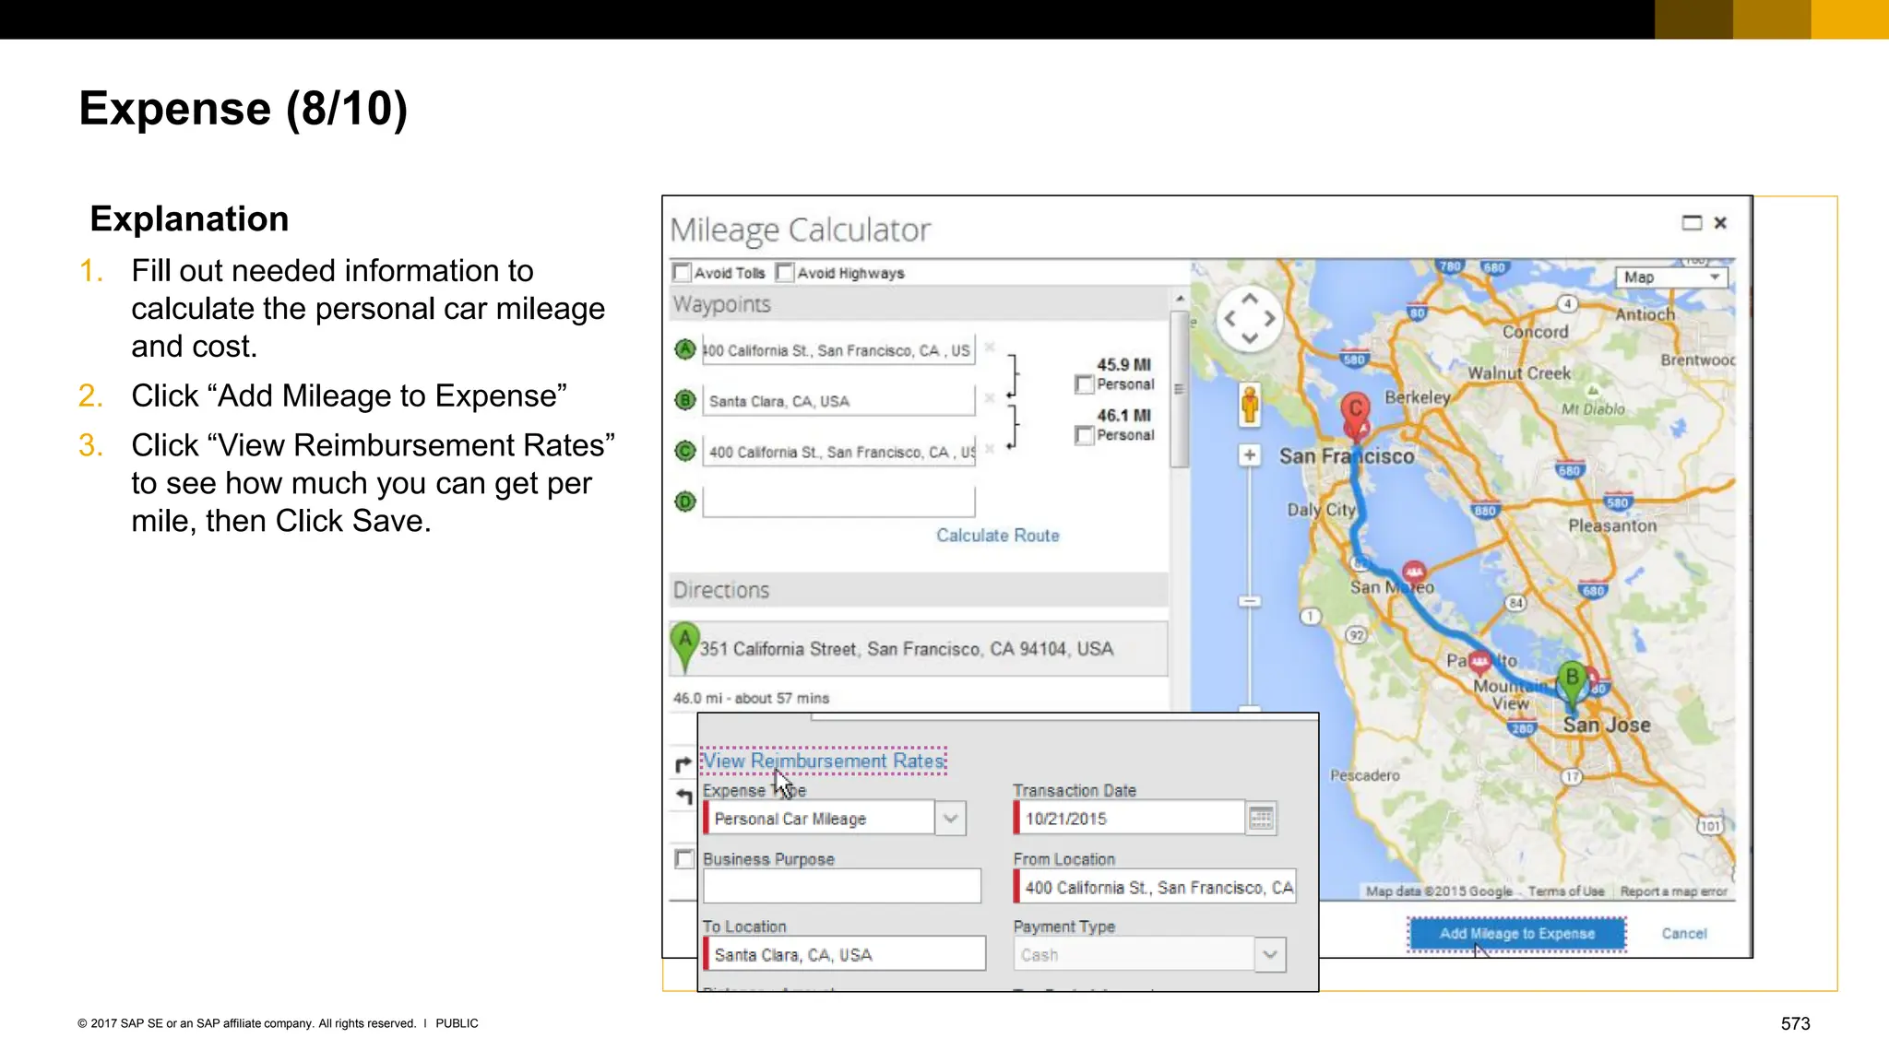
Task: Click the Street View pegman icon
Action: [x=1250, y=404]
